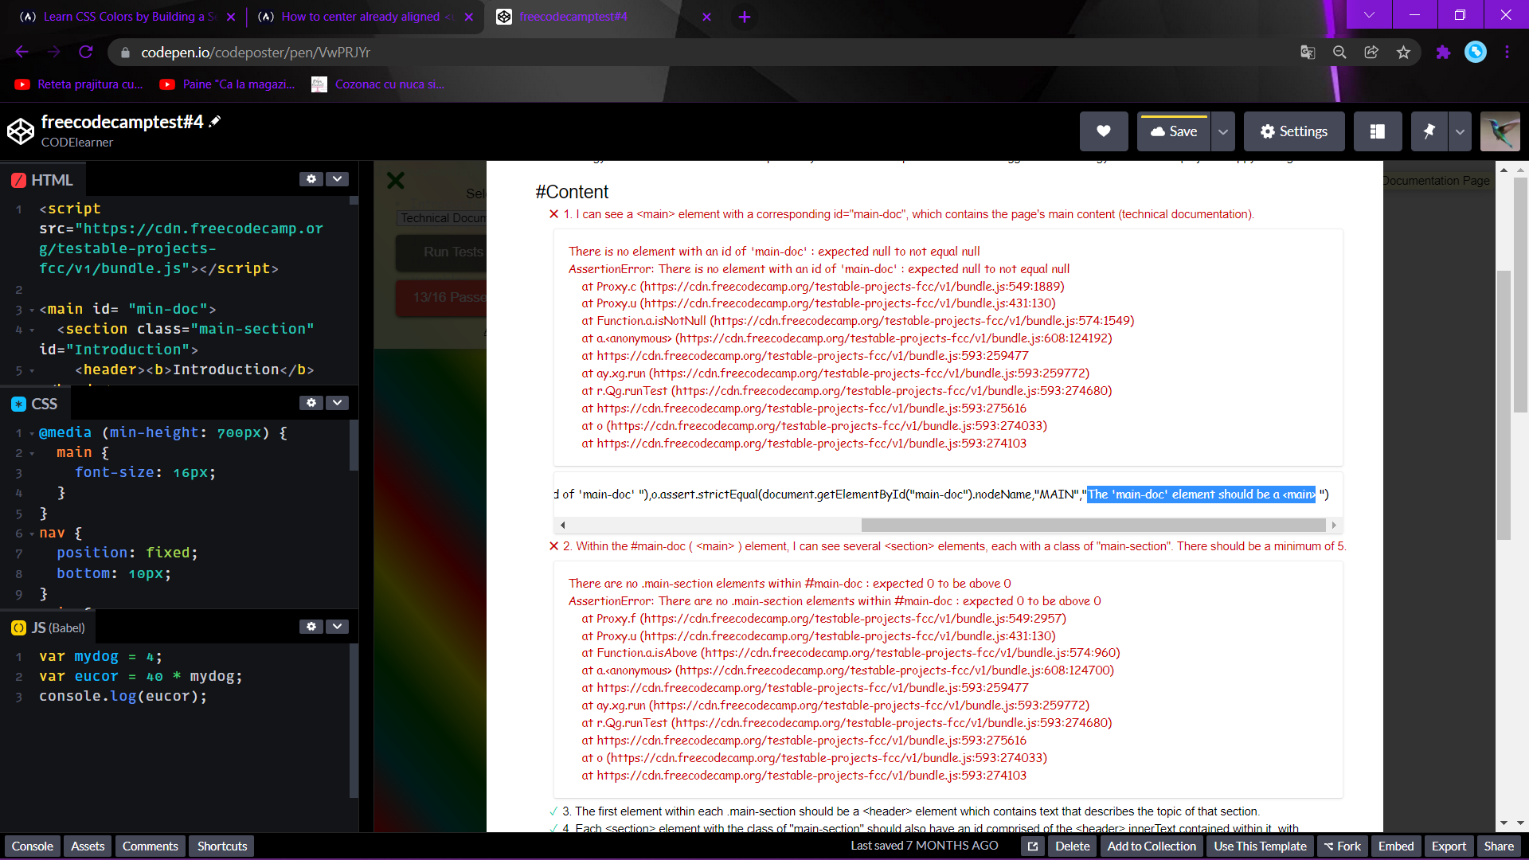
Task: Change the editor layout view
Action: [1378, 131]
